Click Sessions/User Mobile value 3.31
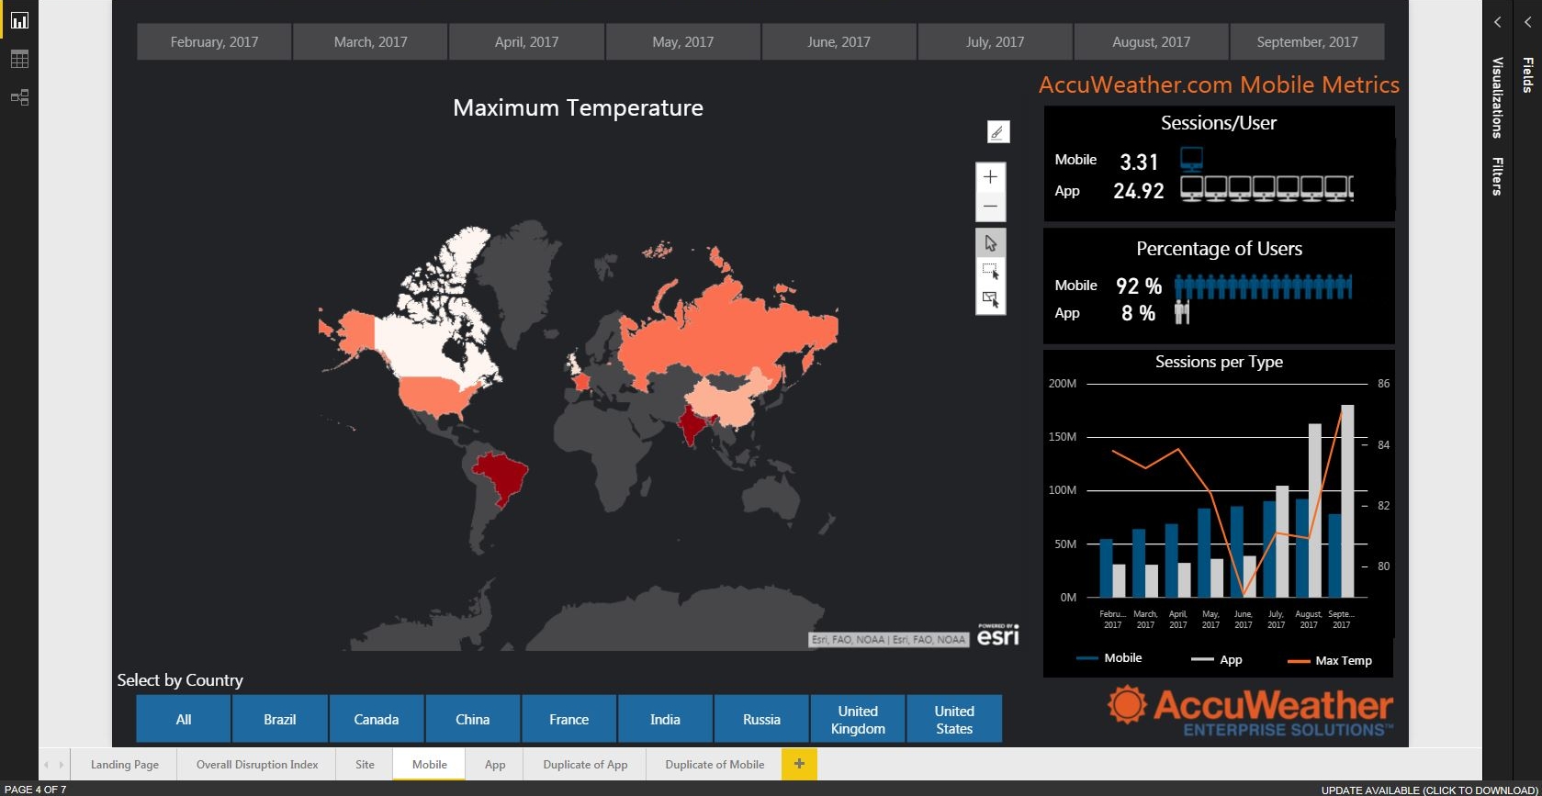 1139,163
